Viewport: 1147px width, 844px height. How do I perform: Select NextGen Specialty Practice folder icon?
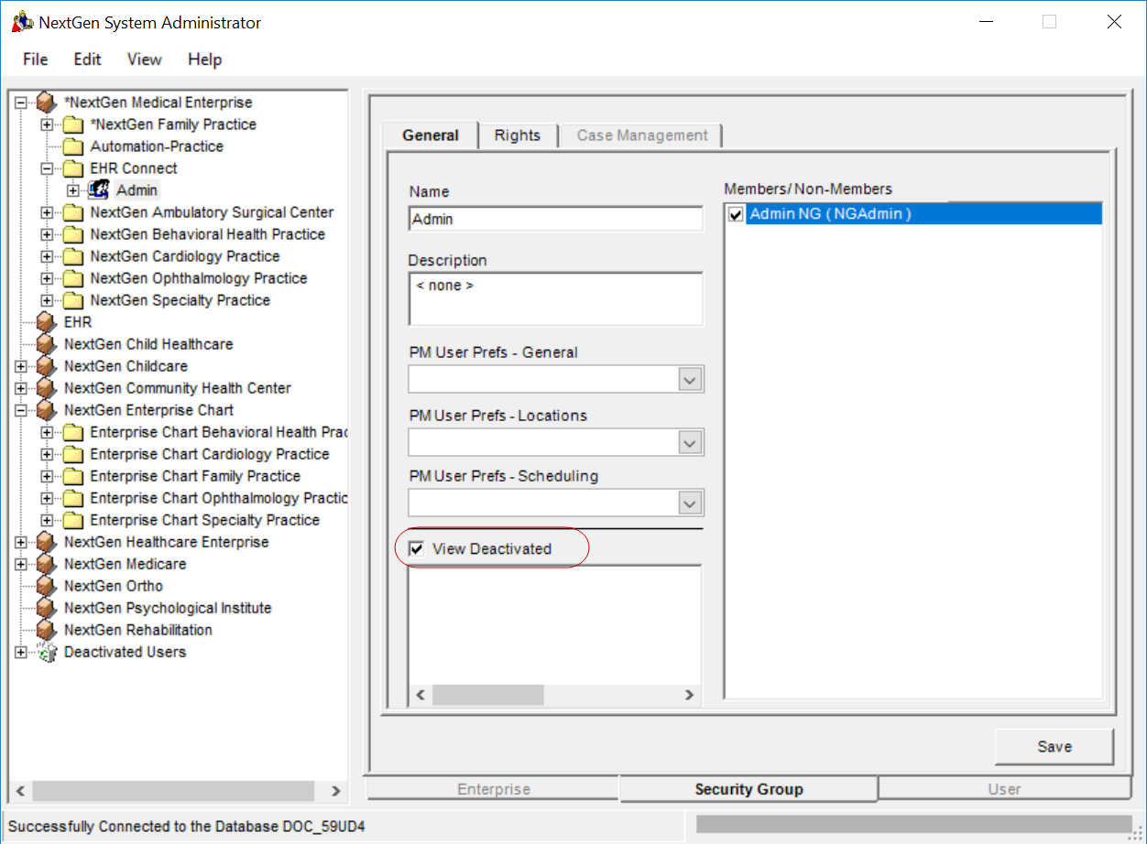[x=73, y=300]
